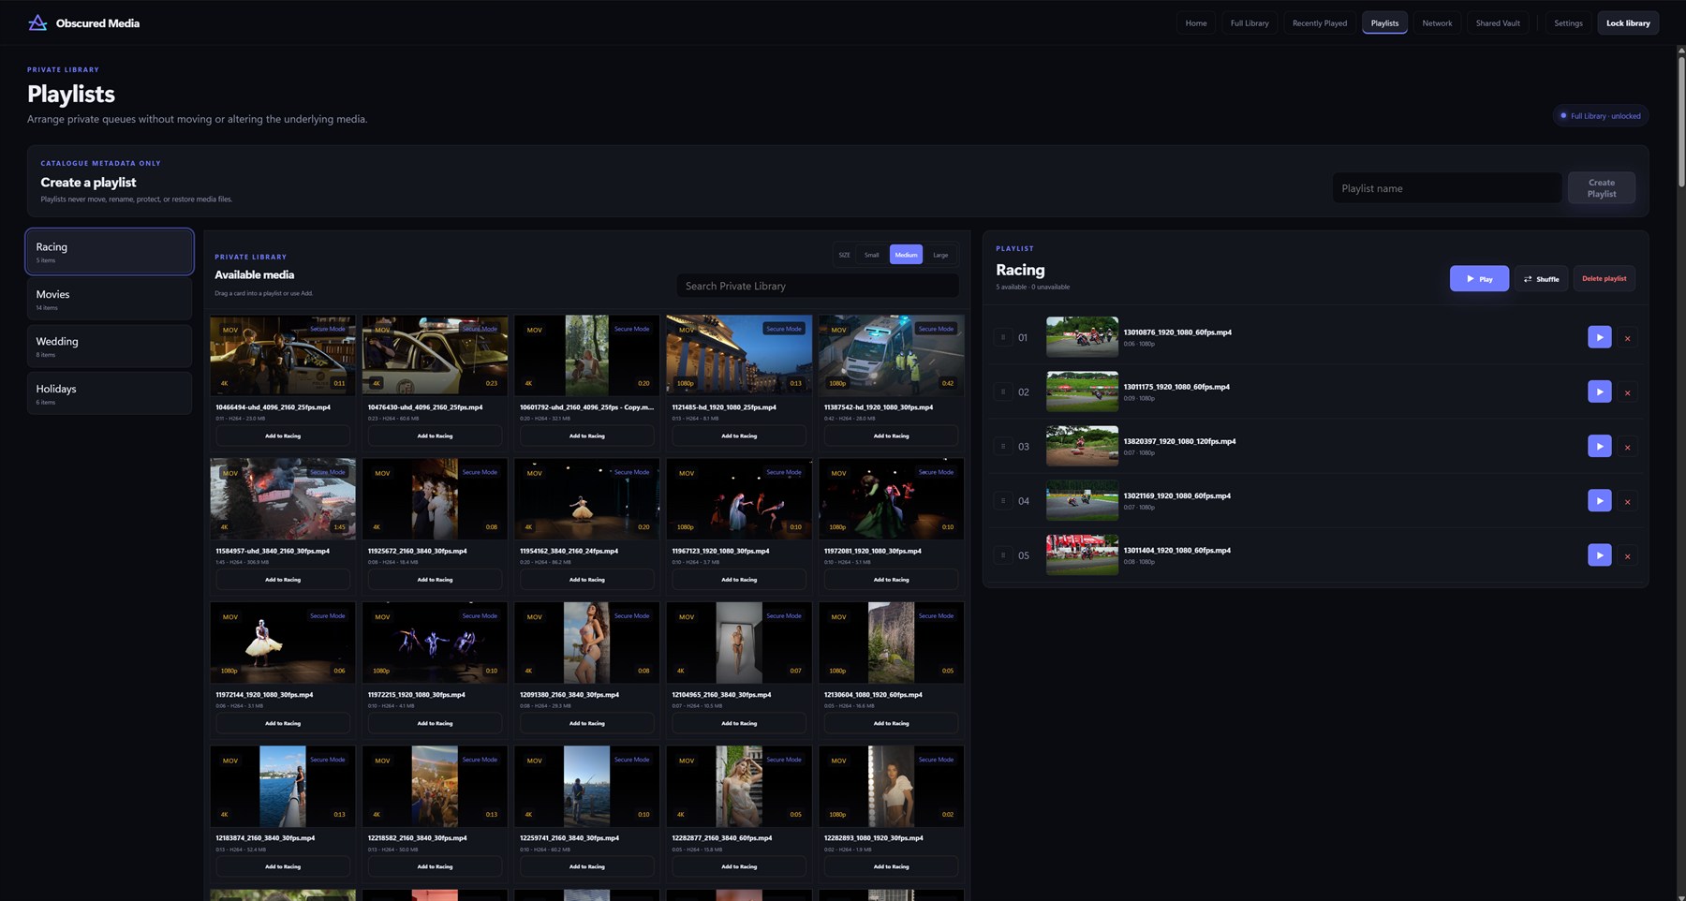Click drag handle of playlist item 01
The height and width of the screenshot is (901, 1686).
click(x=1003, y=337)
